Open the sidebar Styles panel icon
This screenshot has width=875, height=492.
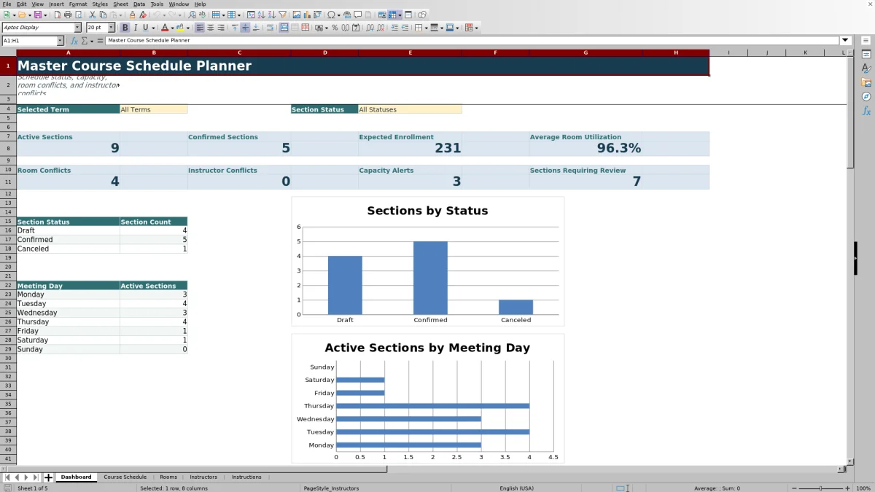(866, 68)
